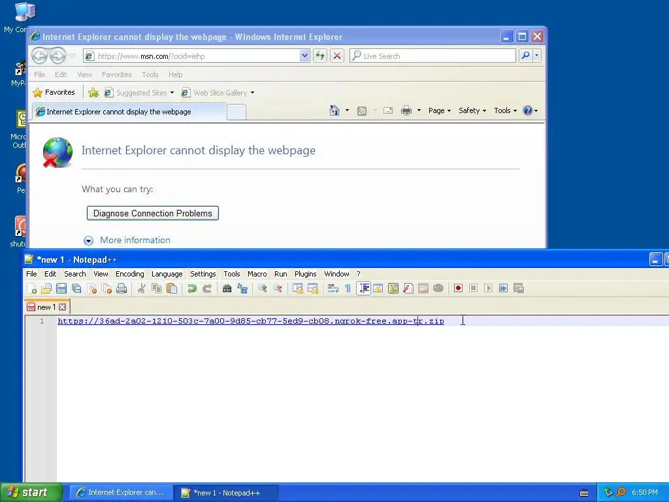Click Redo arrow in Notepad++ toolbar
669x502 pixels.
(x=207, y=288)
